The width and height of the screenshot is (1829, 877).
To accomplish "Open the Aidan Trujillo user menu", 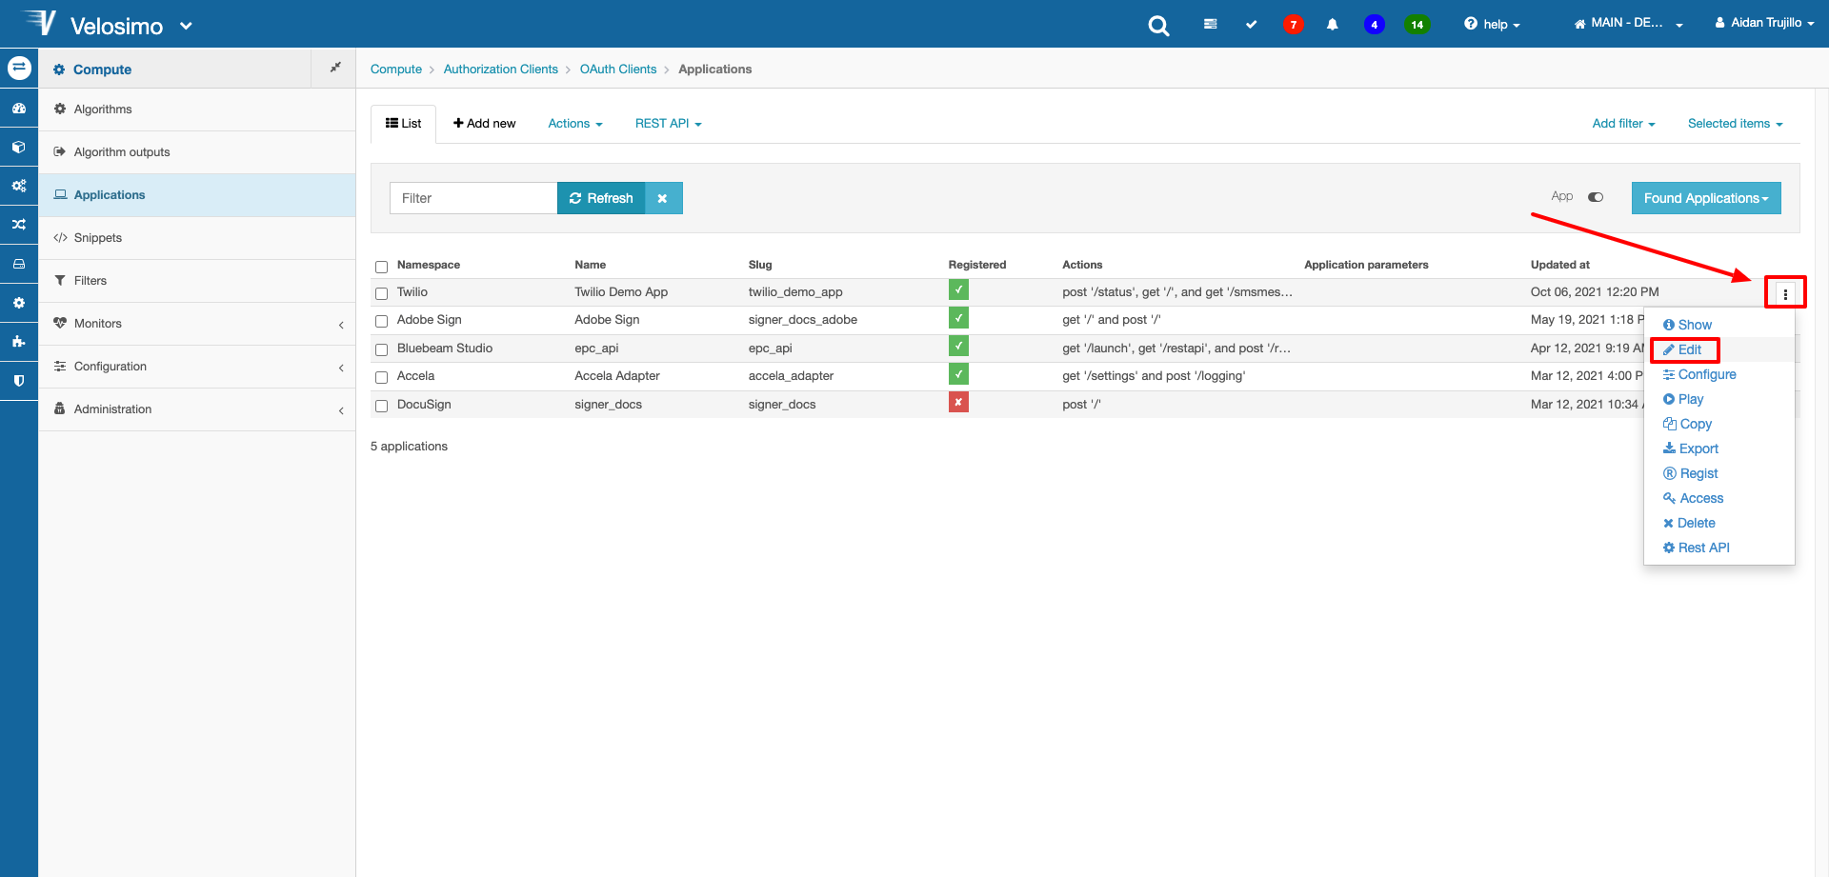I will click(x=1764, y=22).
